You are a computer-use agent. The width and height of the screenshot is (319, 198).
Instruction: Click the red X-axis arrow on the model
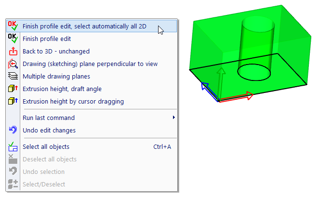coord(237,97)
